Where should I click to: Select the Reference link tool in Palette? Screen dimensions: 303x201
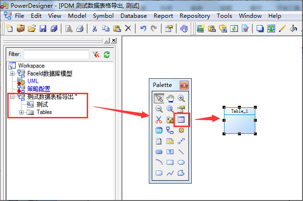click(170, 130)
